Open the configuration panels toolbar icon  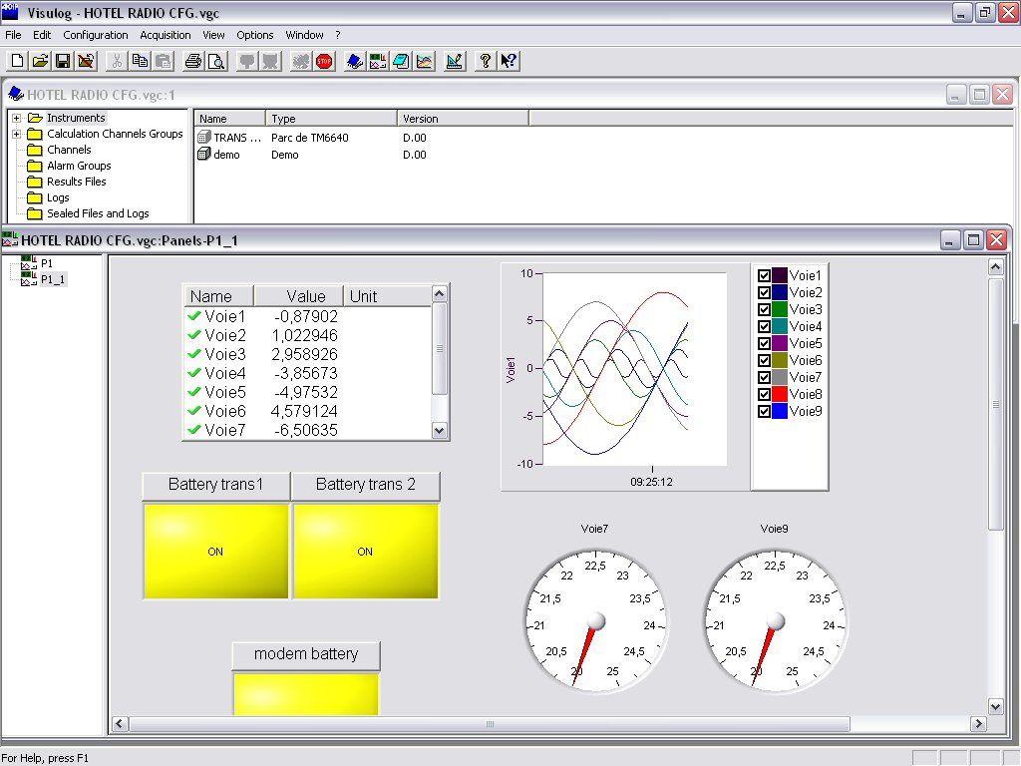point(378,61)
